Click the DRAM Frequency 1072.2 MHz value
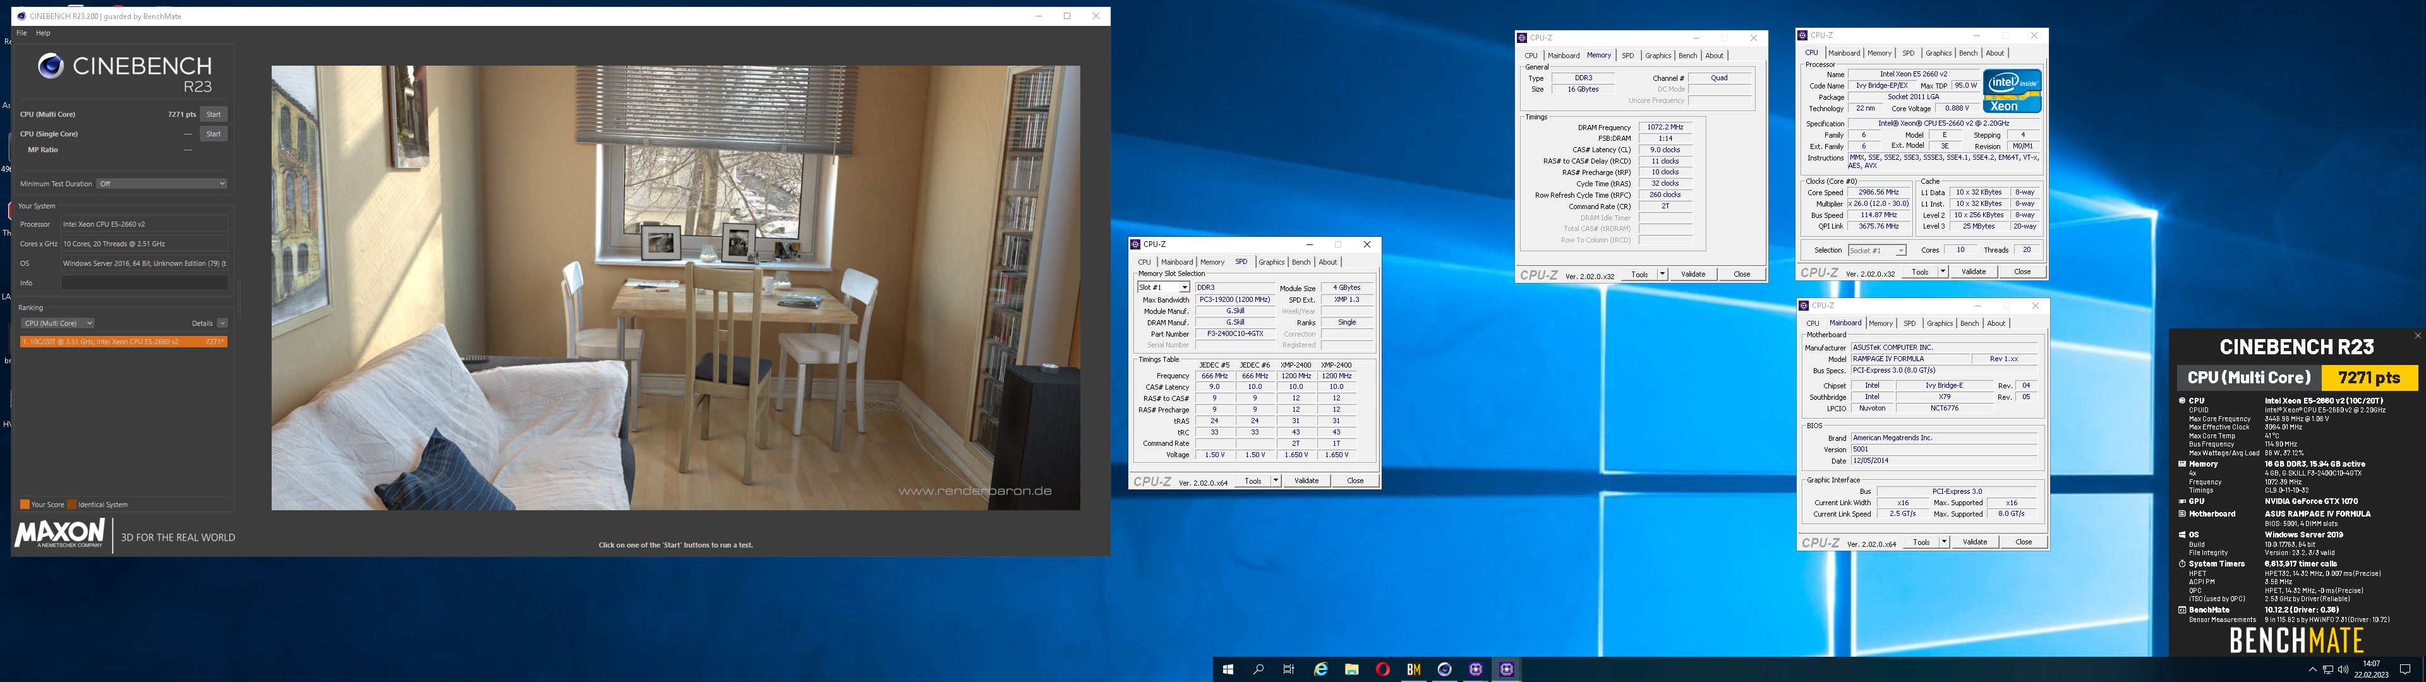 pos(1666,127)
